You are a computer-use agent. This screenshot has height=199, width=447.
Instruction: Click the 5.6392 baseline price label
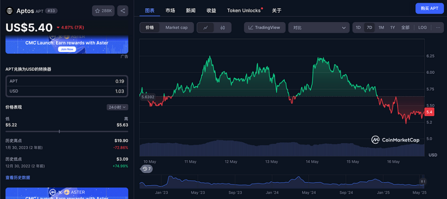coord(147,97)
